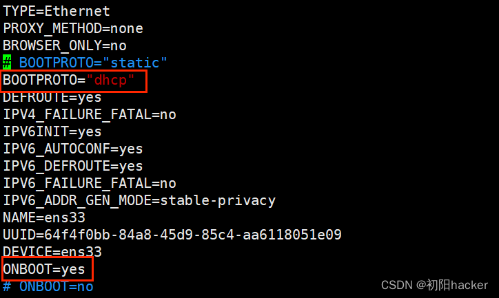Viewport: 499px width, 298px height.
Task: Click the commented ONBOOT=no line
Action: (48, 286)
